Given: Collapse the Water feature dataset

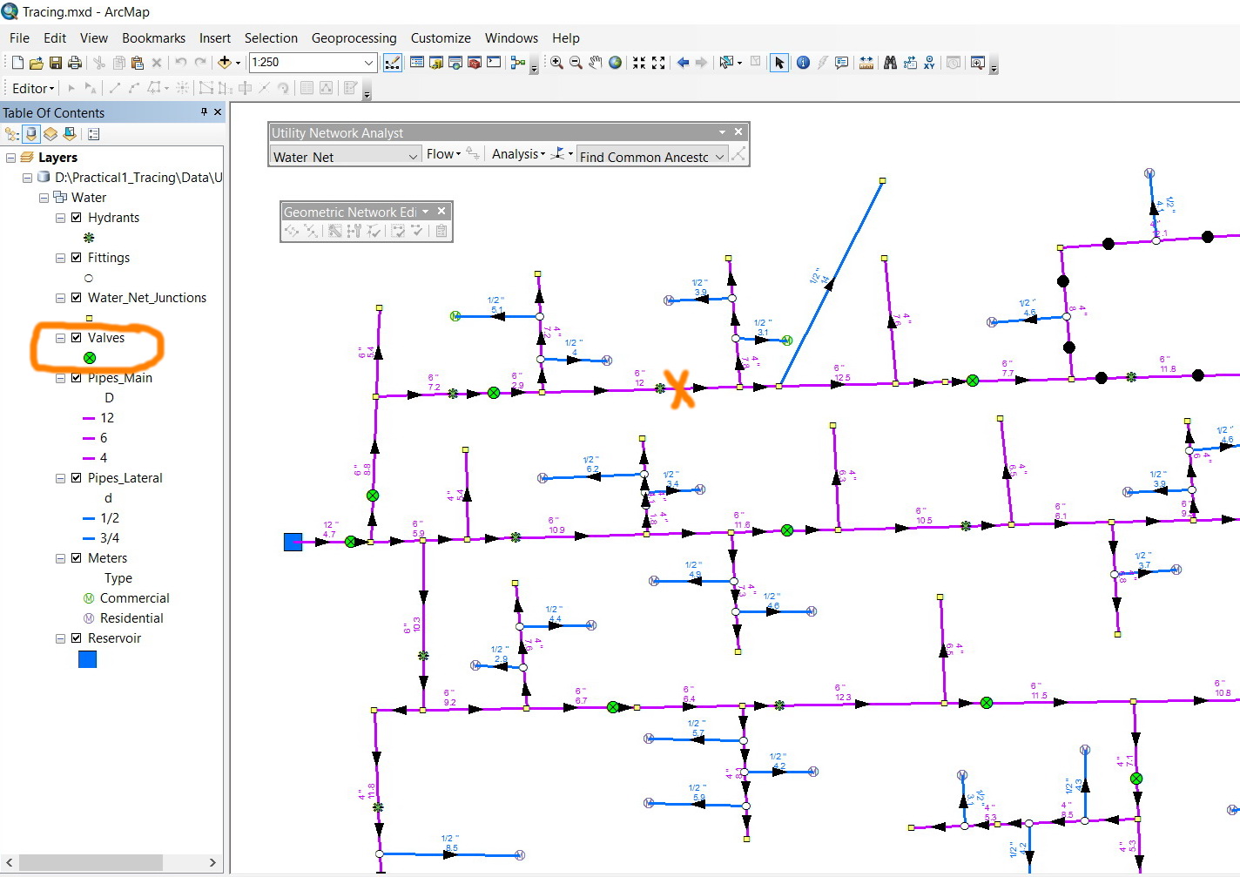Looking at the screenshot, I should coord(44,198).
